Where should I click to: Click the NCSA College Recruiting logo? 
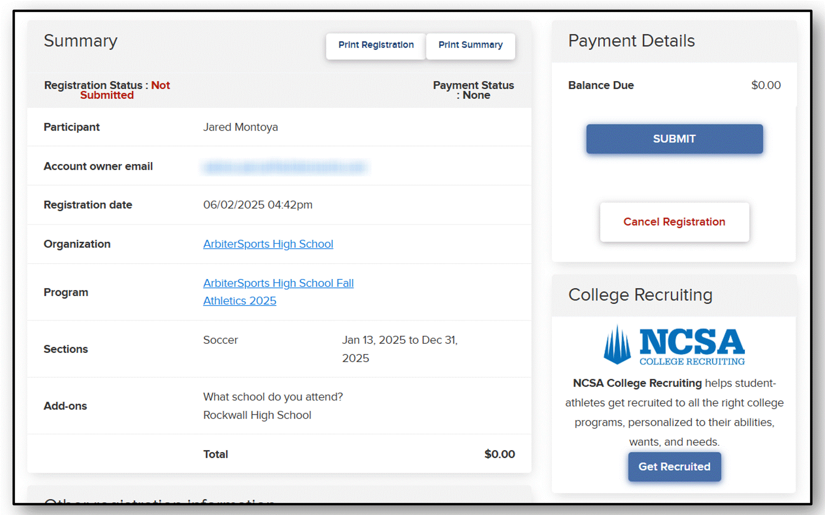[x=674, y=345]
